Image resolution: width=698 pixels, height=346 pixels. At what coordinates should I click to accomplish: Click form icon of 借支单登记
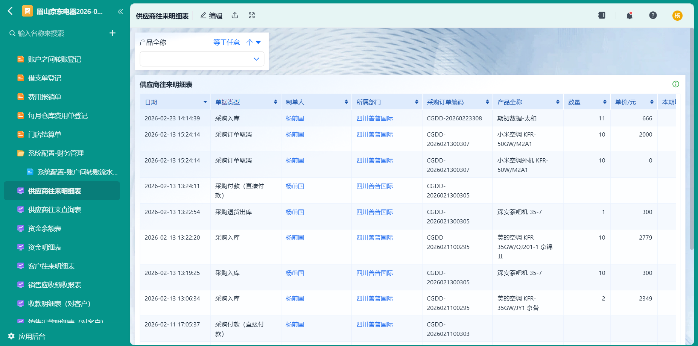click(x=21, y=78)
